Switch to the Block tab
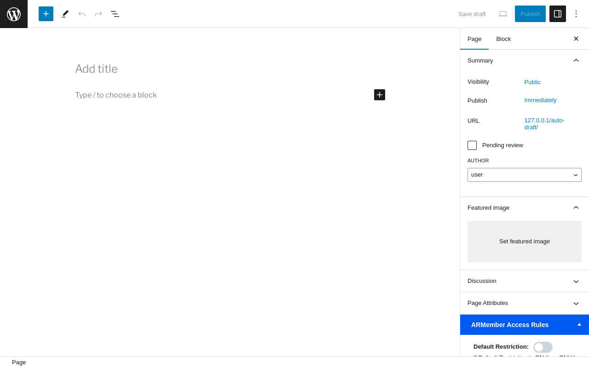Image resolution: width=589 pixels, height=368 pixels. [x=503, y=39]
